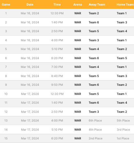Open the WAR arena link for game 1
This screenshot has height=143, width=134.
click(78, 13)
